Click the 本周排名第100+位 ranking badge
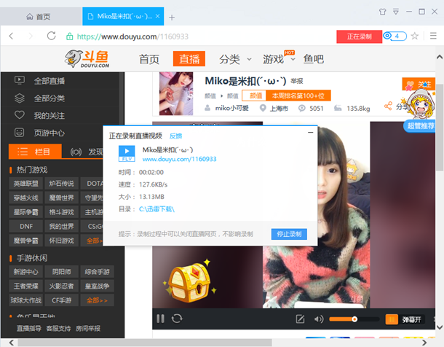This screenshot has width=444, height=347. point(298,95)
